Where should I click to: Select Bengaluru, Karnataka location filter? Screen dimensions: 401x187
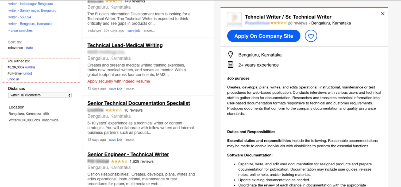(x=25, y=114)
